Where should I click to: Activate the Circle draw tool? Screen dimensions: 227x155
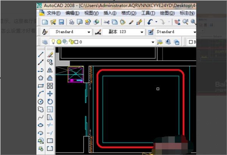coord(41,101)
